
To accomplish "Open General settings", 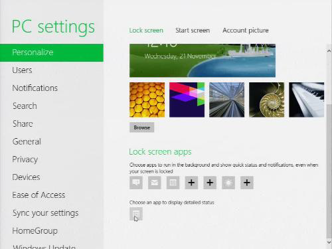I will tap(27, 141).
